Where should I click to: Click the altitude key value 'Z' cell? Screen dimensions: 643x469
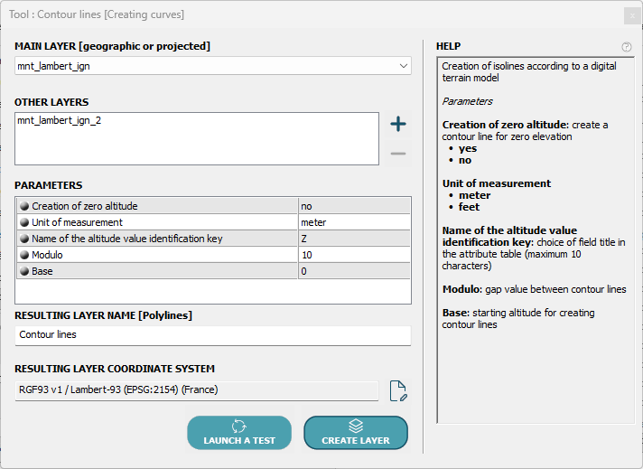tap(353, 239)
